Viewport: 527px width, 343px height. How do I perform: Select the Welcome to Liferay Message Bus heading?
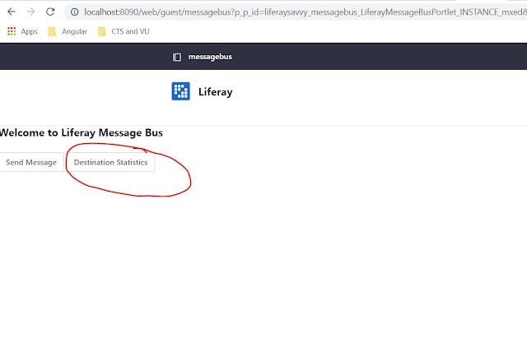[x=81, y=132]
